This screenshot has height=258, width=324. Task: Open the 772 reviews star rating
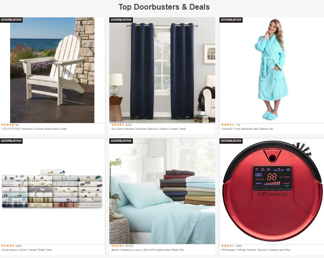point(231,125)
